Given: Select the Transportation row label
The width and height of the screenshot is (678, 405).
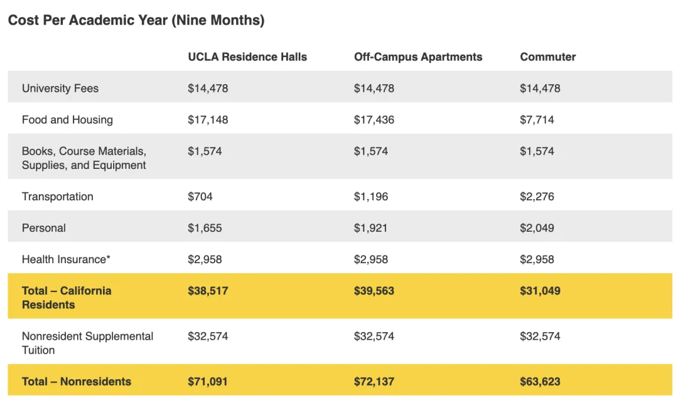Looking at the screenshot, I should coord(57,197).
